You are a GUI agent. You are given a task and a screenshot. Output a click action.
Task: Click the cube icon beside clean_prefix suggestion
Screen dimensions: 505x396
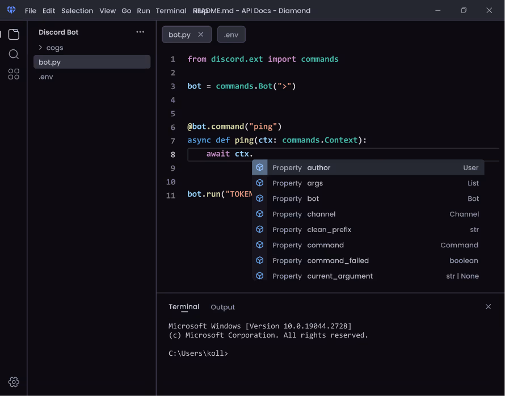(x=259, y=229)
